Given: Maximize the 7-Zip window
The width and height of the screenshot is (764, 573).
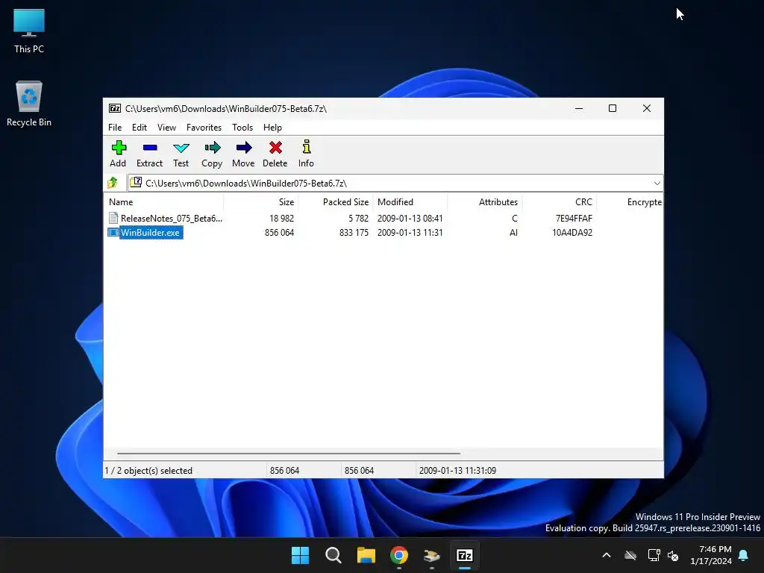Looking at the screenshot, I should (x=613, y=109).
